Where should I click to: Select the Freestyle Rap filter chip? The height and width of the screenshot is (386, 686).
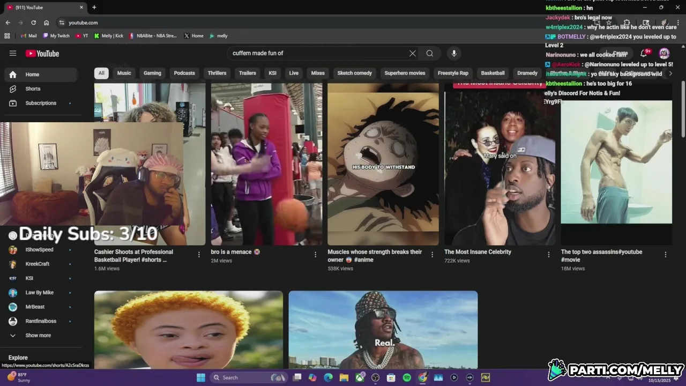[x=453, y=73]
